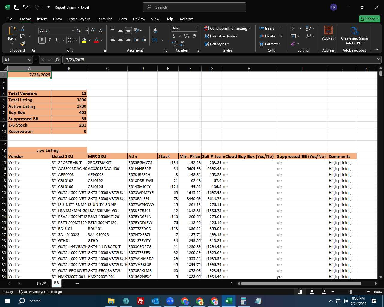The height and width of the screenshot is (307, 384).
Task: Click the Share button
Action: 370,19
